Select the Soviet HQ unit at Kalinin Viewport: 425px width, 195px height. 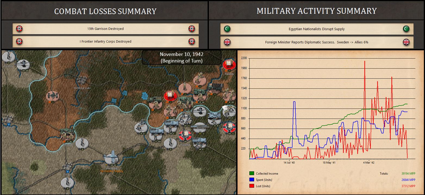point(229,65)
